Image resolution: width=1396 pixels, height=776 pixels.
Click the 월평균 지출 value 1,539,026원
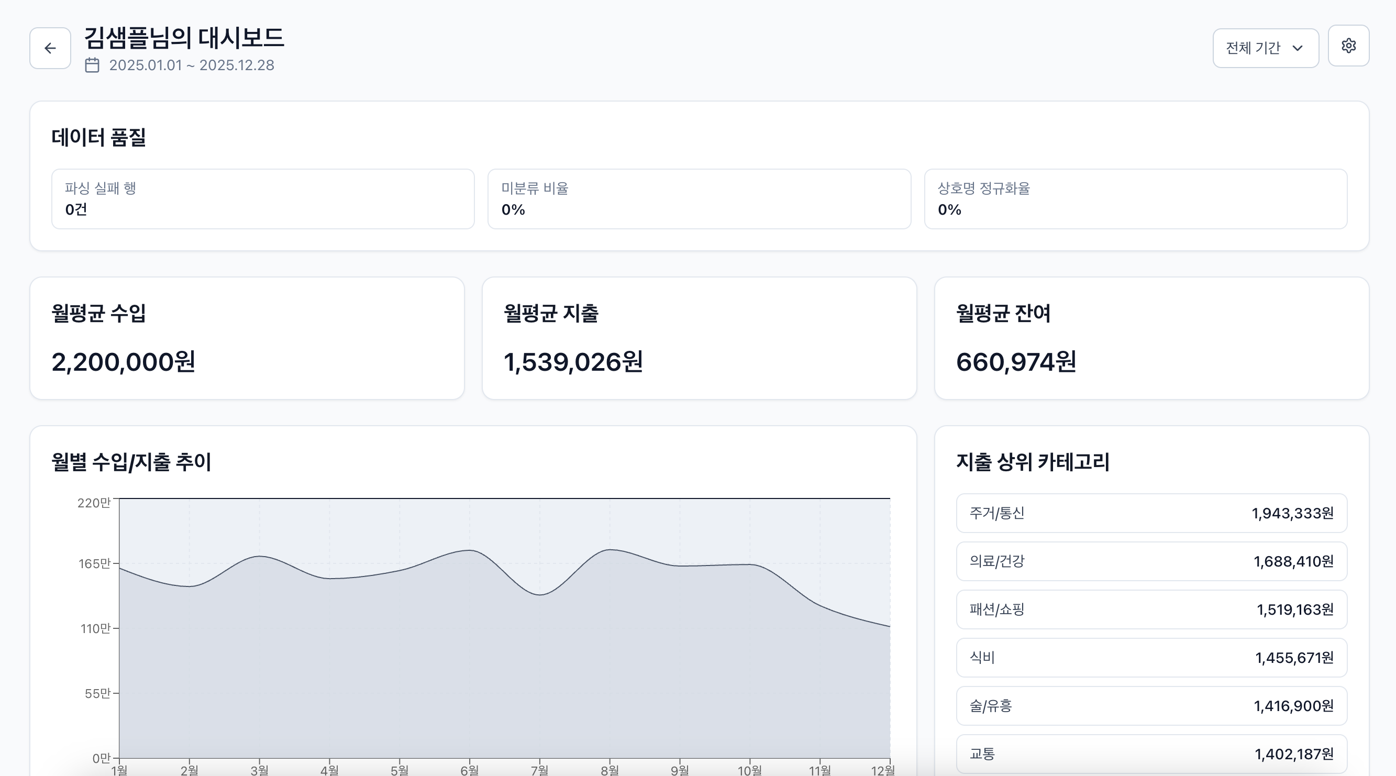573,362
